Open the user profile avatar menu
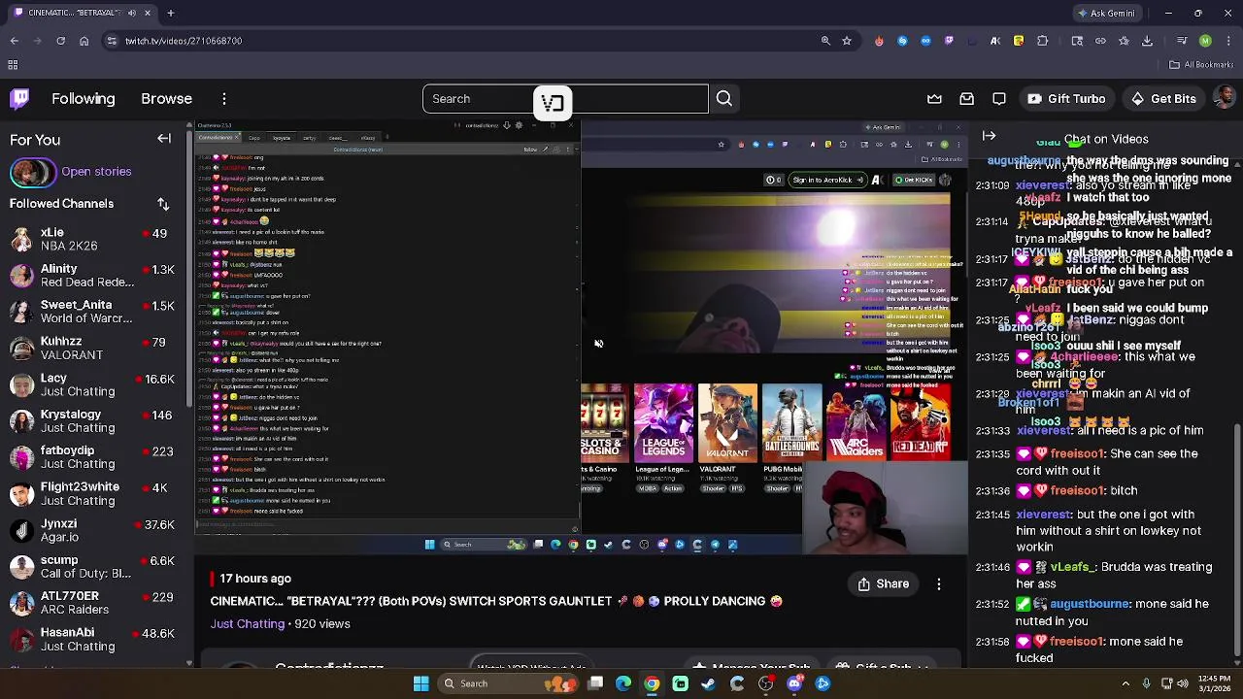Image resolution: width=1243 pixels, height=699 pixels. point(1225,98)
